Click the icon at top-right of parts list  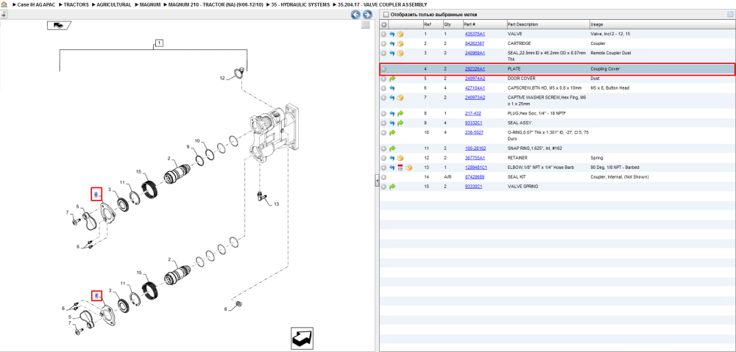click(x=730, y=15)
